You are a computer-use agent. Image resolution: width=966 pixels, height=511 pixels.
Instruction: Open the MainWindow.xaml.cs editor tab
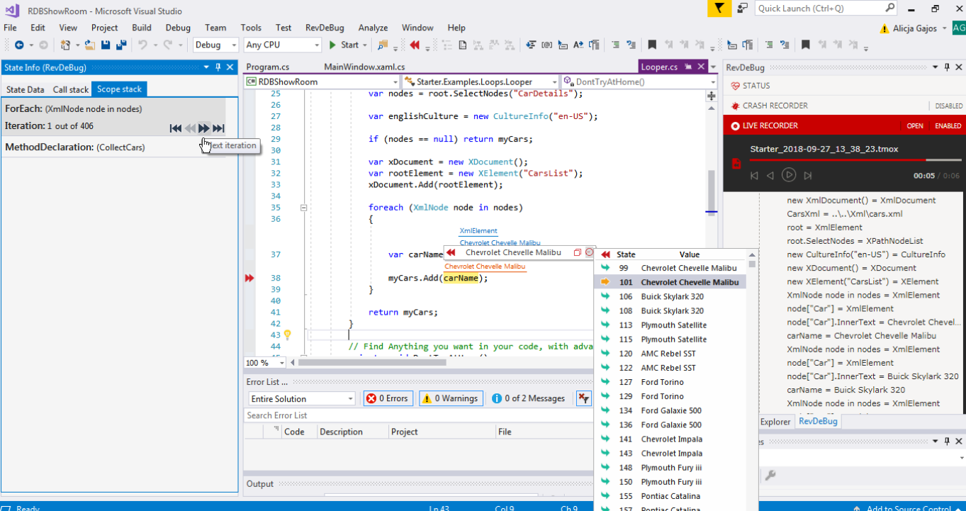pyautogui.click(x=364, y=67)
